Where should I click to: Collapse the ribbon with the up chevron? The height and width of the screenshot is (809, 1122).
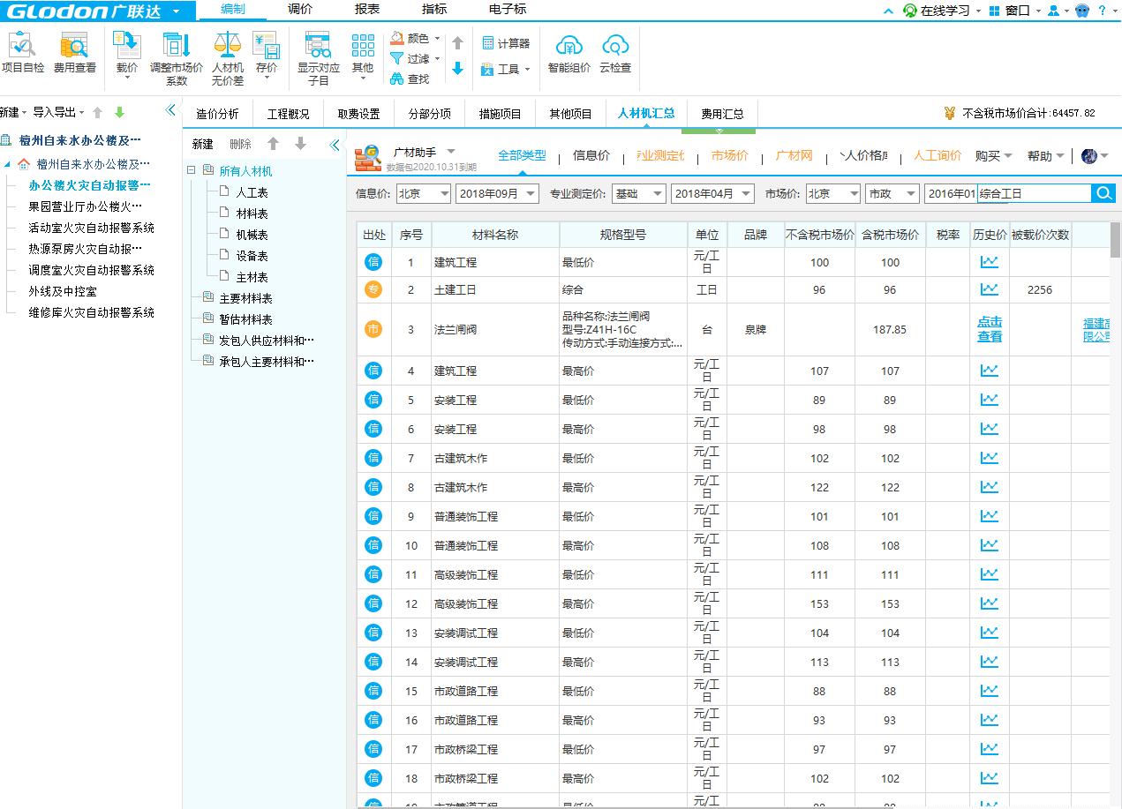click(x=889, y=11)
